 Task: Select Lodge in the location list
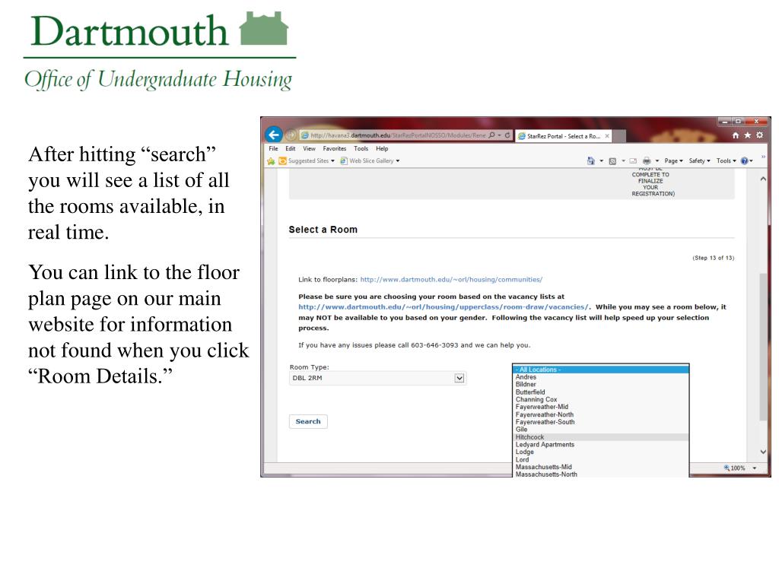[x=601, y=452]
